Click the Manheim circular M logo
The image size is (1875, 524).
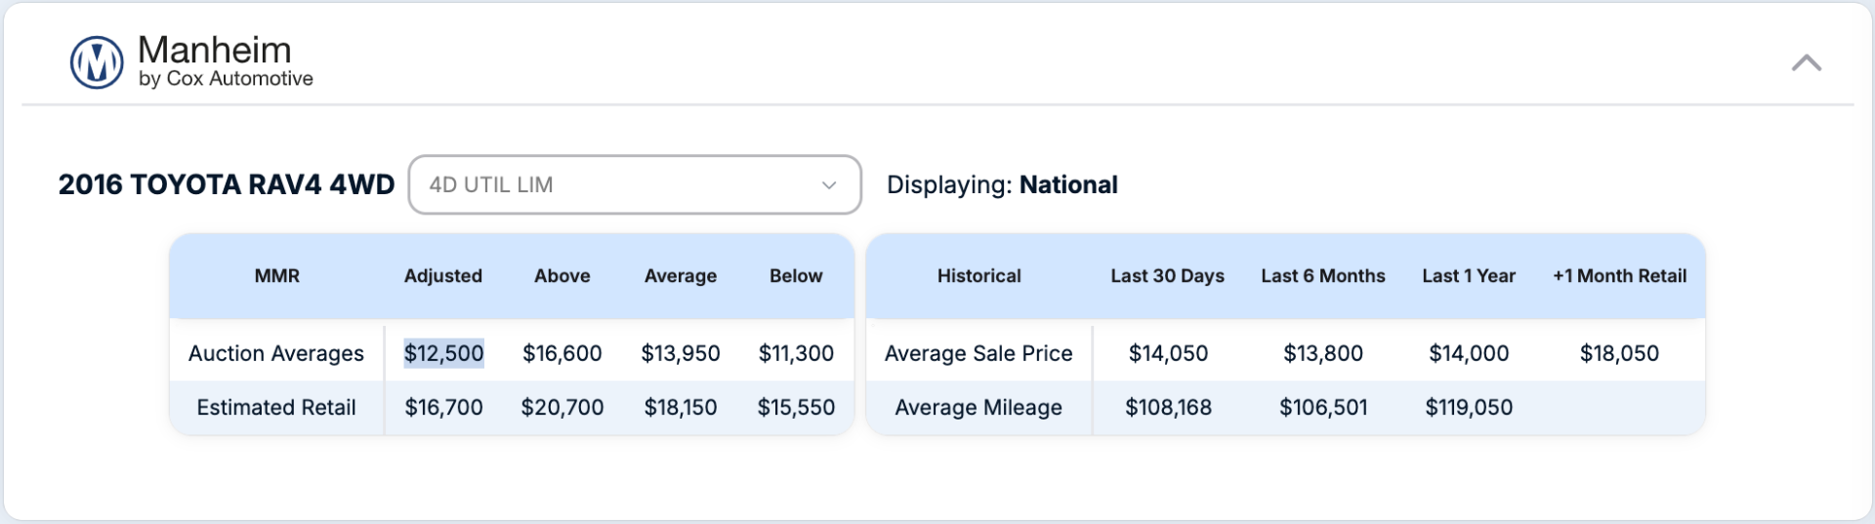pos(97,62)
